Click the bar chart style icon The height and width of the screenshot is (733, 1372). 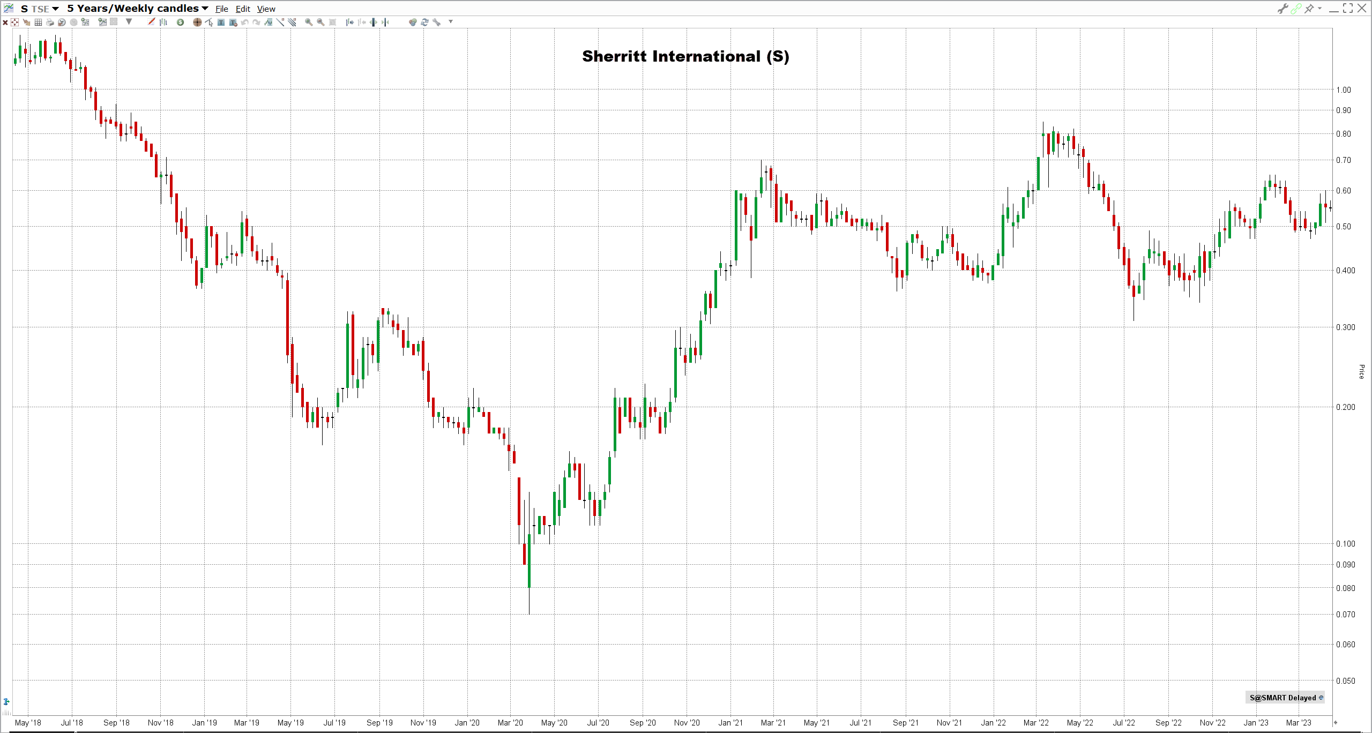click(163, 22)
